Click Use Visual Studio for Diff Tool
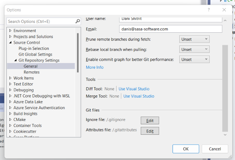The height and width of the screenshot is (160, 235). click(x=134, y=89)
